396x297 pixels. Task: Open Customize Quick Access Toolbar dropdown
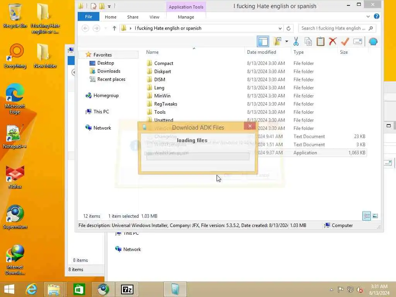click(x=109, y=6)
